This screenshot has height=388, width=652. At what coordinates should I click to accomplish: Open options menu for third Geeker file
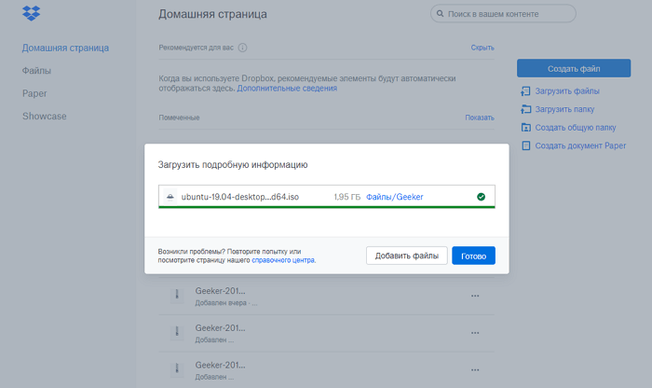click(x=475, y=369)
